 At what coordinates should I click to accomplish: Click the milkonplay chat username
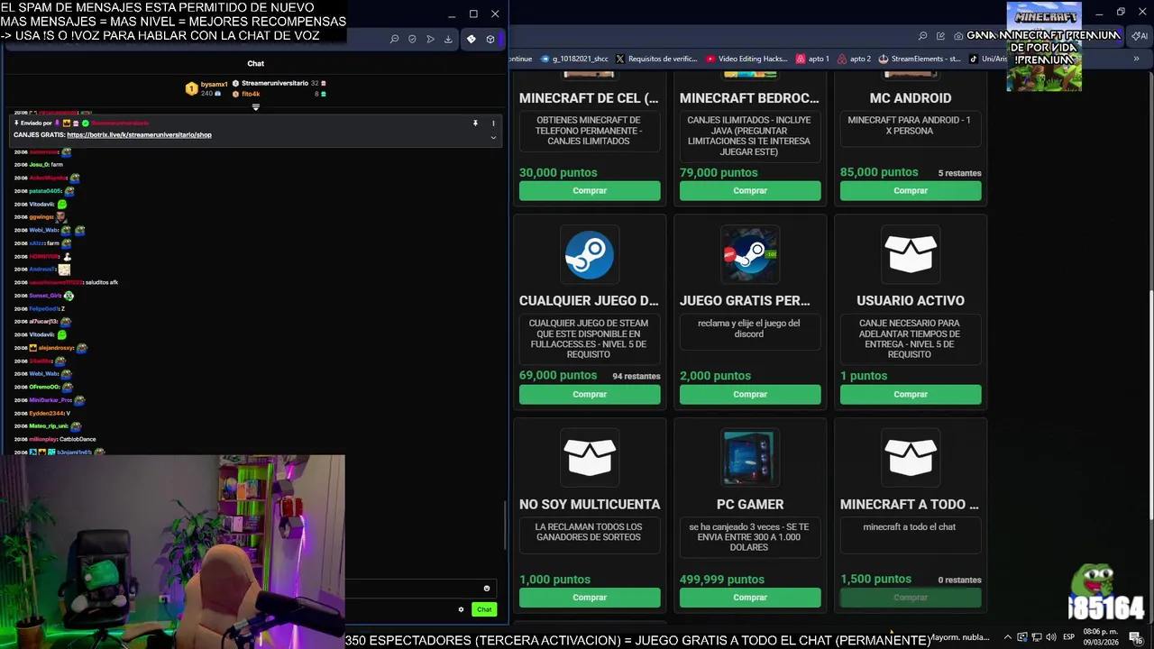pos(42,439)
